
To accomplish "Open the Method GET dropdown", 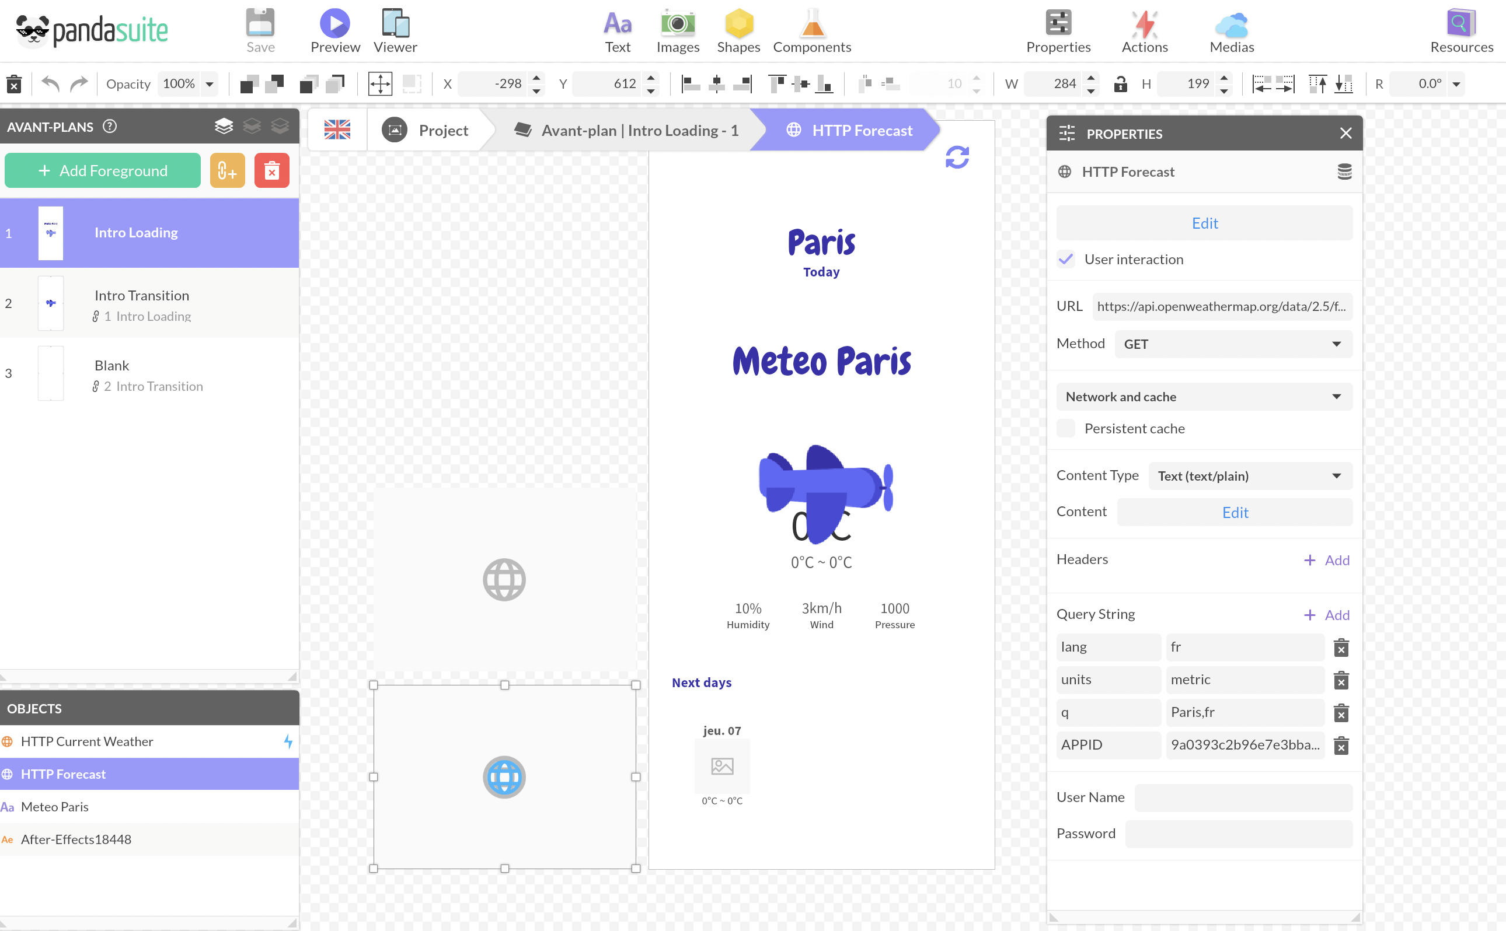I will coord(1233,344).
